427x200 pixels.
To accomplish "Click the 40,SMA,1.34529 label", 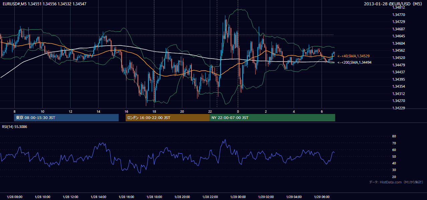I will point(353,56).
